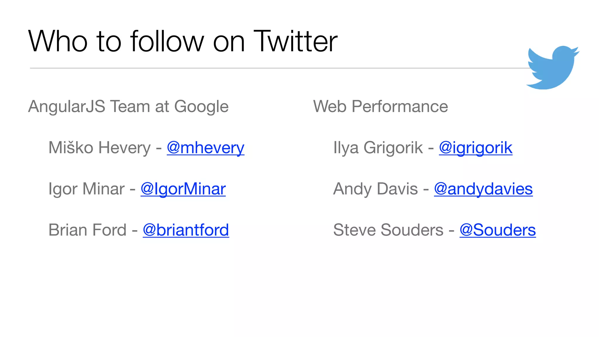Select the name "Brian Ford"
This screenshot has width=599, height=337.
[x=87, y=230]
